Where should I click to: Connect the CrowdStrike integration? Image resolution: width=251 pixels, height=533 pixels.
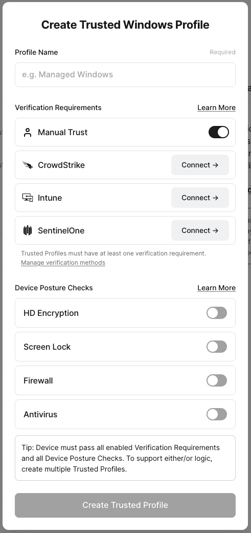coord(200,165)
